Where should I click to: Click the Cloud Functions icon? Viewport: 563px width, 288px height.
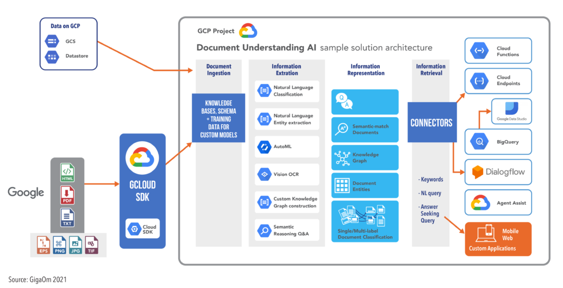pos(479,51)
